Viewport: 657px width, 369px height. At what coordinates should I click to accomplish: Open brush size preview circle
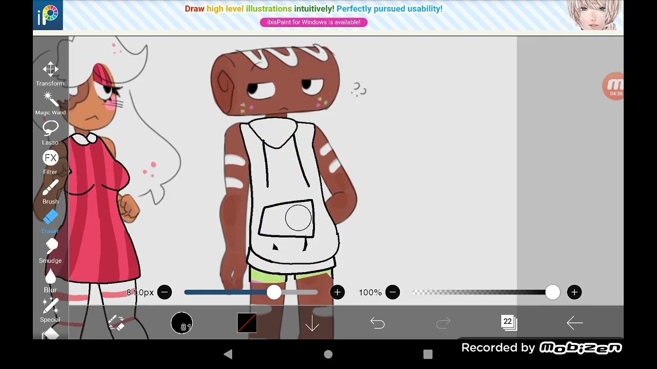(x=182, y=323)
